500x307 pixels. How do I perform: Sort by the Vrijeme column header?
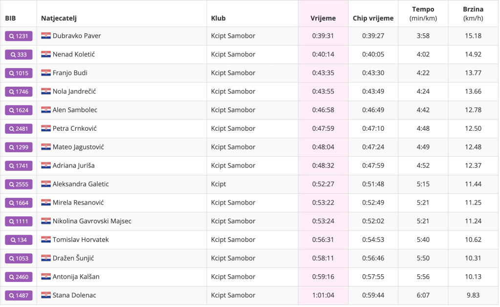click(323, 18)
